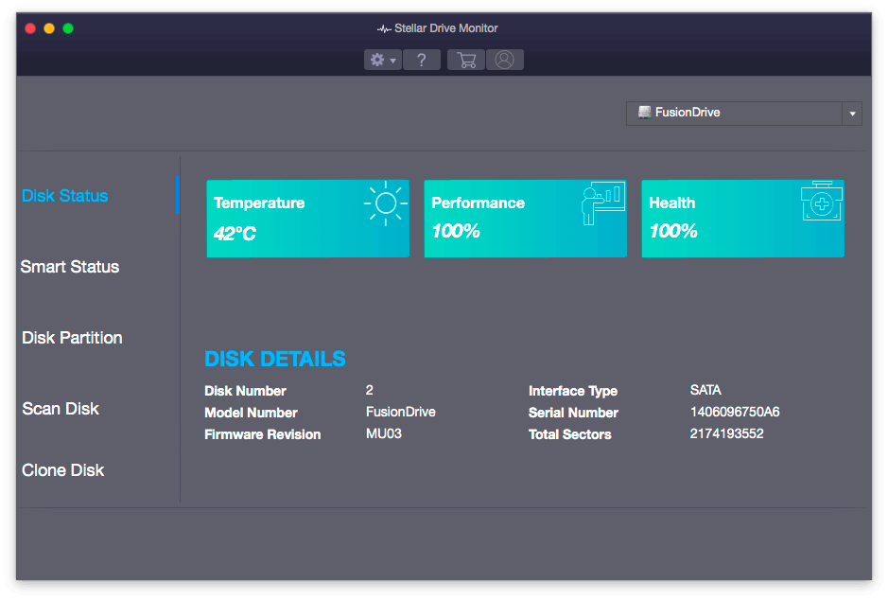Go to Scan Disk section
This screenshot has height=600, width=888.
(x=61, y=409)
